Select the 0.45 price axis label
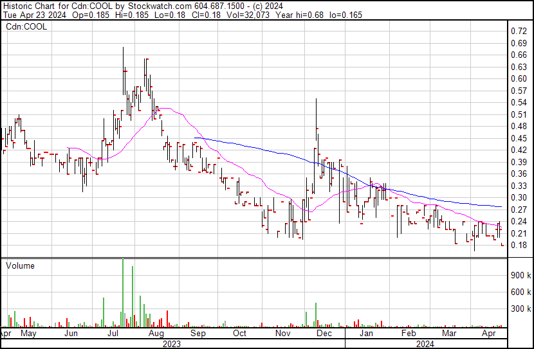Screen dimensions: 534x349 (x=518, y=138)
